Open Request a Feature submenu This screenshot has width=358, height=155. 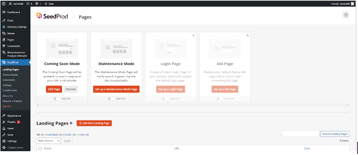pos(12,101)
